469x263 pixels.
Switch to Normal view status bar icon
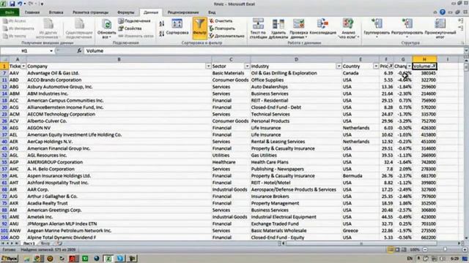(x=391, y=250)
